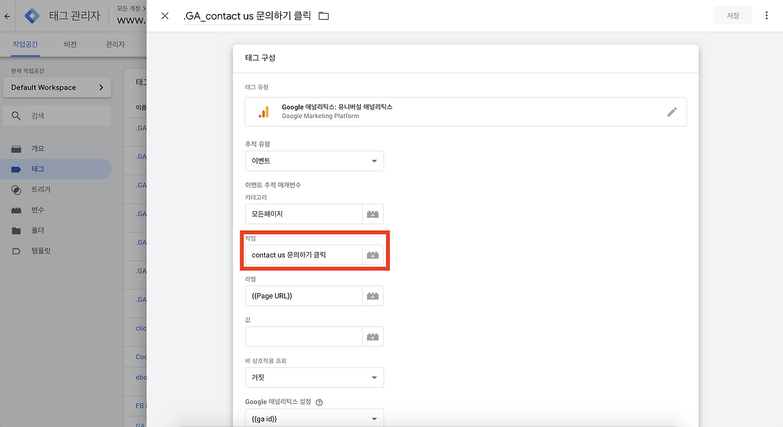Click the 태그 구성 section heading
Screen dimensions: 783x427
261,58
